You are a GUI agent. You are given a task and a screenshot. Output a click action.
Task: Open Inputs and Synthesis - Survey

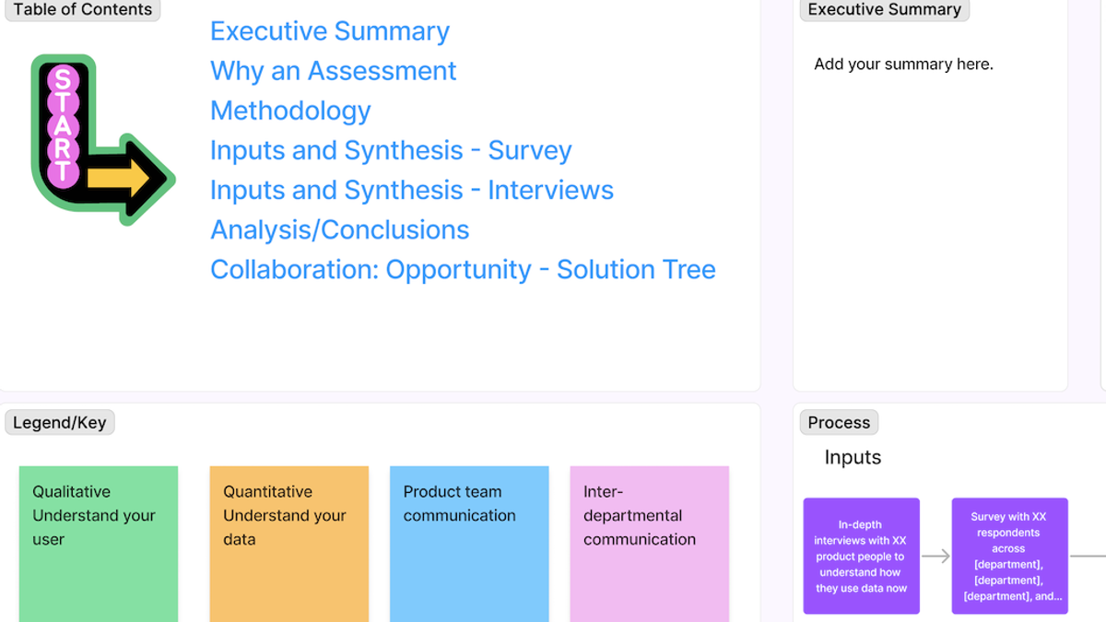[391, 149]
